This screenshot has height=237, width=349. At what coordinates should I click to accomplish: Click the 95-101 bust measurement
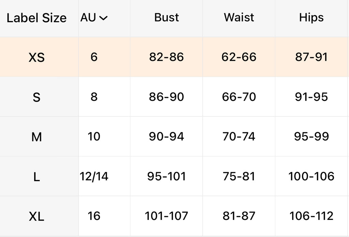tap(166, 176)
